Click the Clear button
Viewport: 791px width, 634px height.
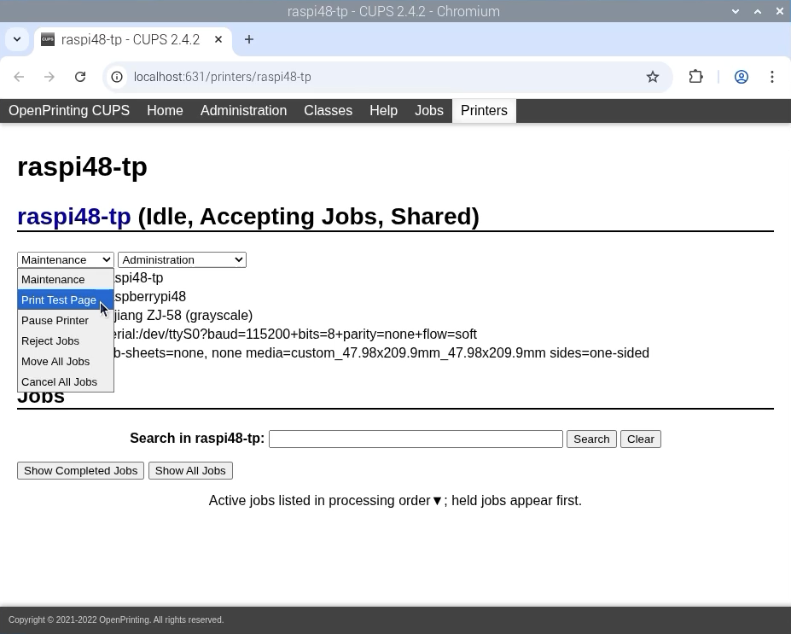[641, 439]
